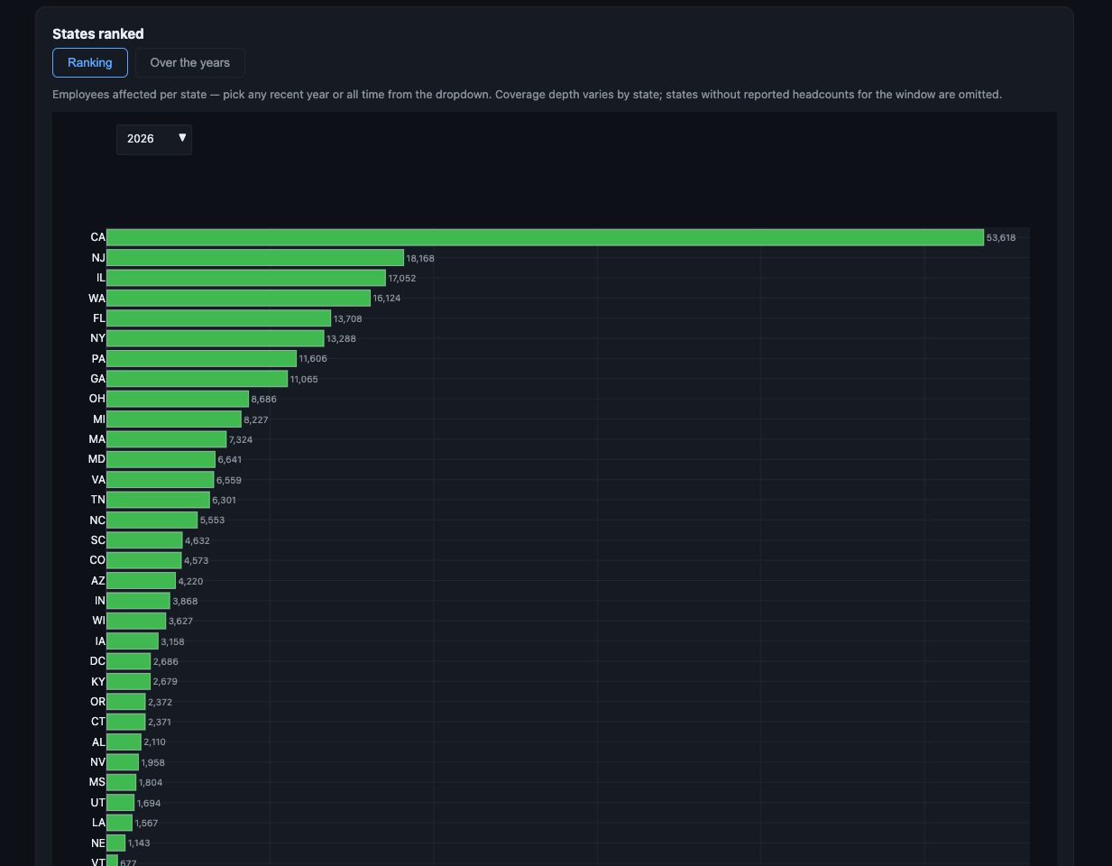Open the 2026 year dropdown
The width and height of the screenshot is (1112, 866).
154,139
